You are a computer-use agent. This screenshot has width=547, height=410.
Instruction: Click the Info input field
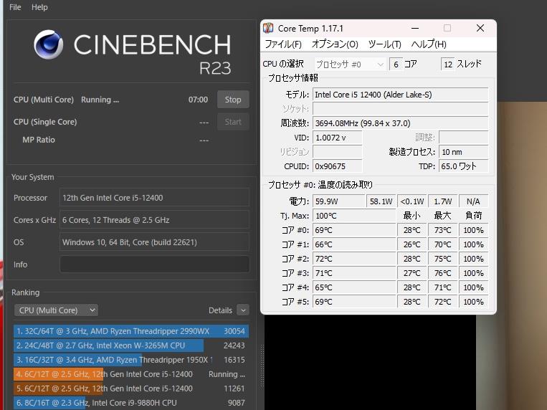click(x=155, y=264)
